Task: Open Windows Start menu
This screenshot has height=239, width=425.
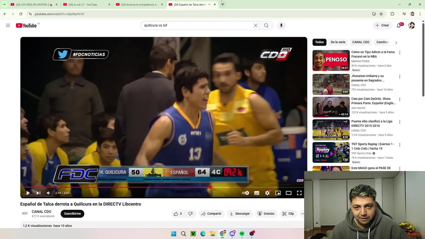Action: click(174, 234)
